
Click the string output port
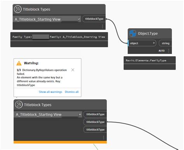[x=165, y=43]
